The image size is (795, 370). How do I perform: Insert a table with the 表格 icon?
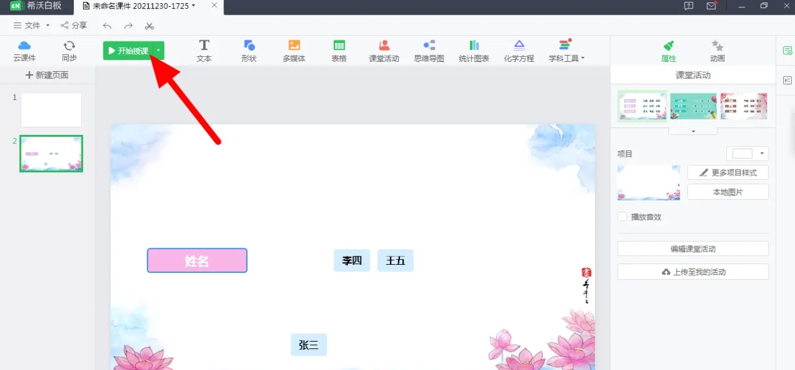339,50
